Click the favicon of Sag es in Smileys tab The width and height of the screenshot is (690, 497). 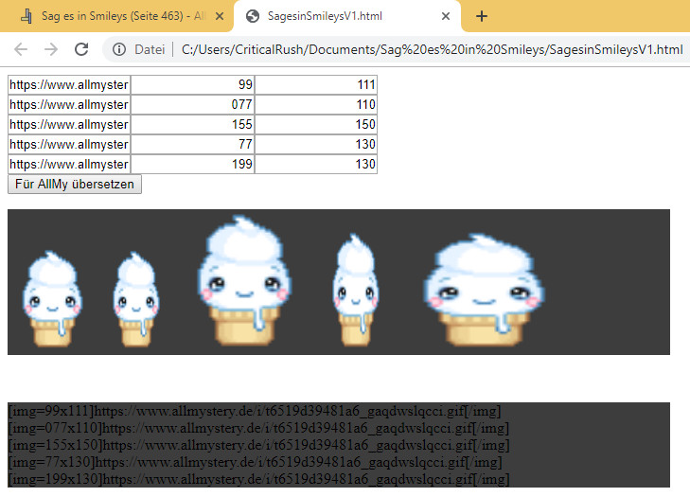click(x=27, y=16)
